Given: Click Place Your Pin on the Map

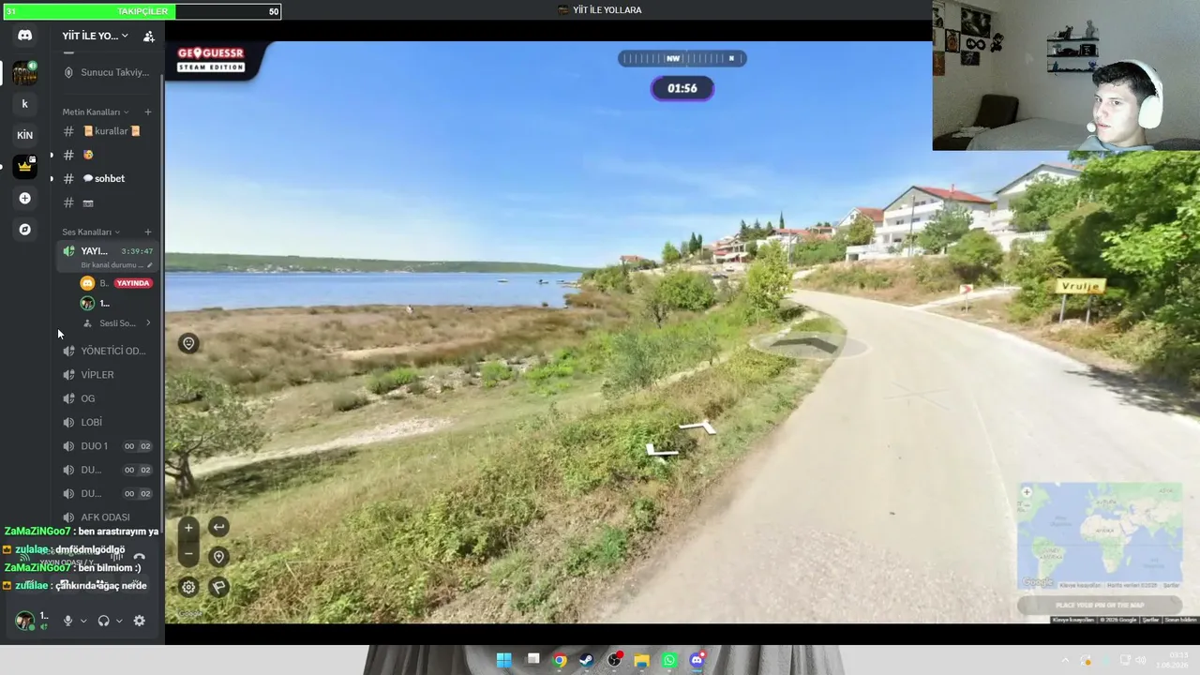Looking at the screenshot, I should pyautogui.click(x=1100, y=606).
